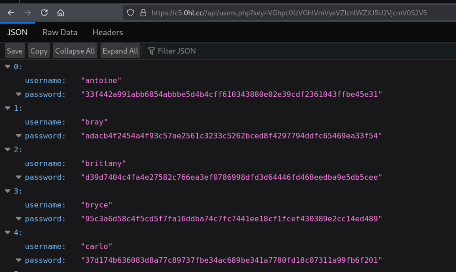This screenshot has width=456, height=272.
Task: Click the forward navigation arrow
Action: click(28, 13)
